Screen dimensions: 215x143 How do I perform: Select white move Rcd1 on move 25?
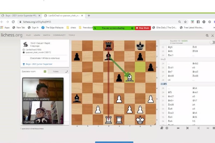(x=171, y=68)
